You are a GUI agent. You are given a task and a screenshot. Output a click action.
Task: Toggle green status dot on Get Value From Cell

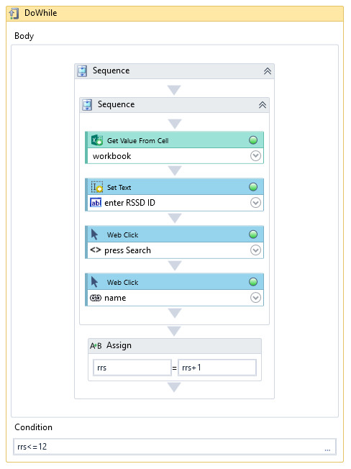pyautogui.click(x=253, y=140)
